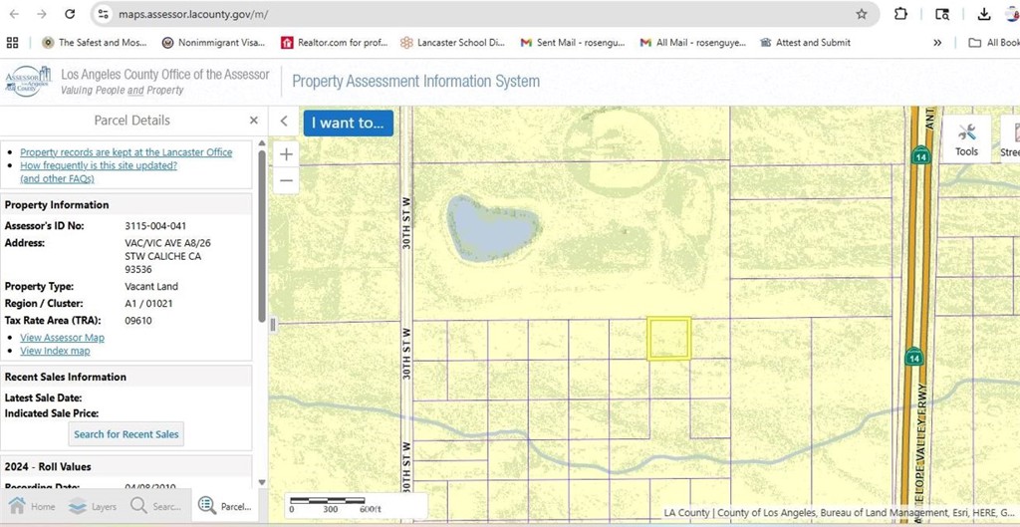Open the View Assessor Map link
The height and width of the screenshot is (527, 1020).
[62, 338]
